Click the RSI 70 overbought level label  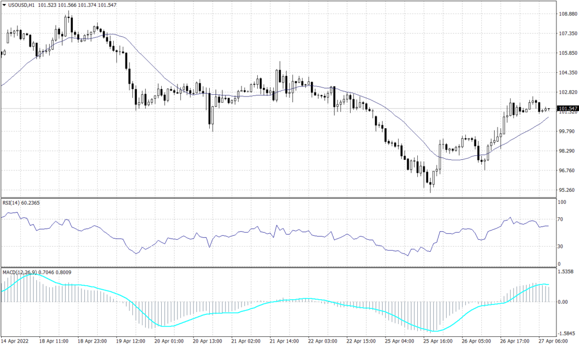point(561,218)
